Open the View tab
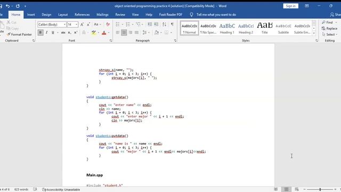The height and width of the screenshot is (192, 341). (x=135, y=14)
